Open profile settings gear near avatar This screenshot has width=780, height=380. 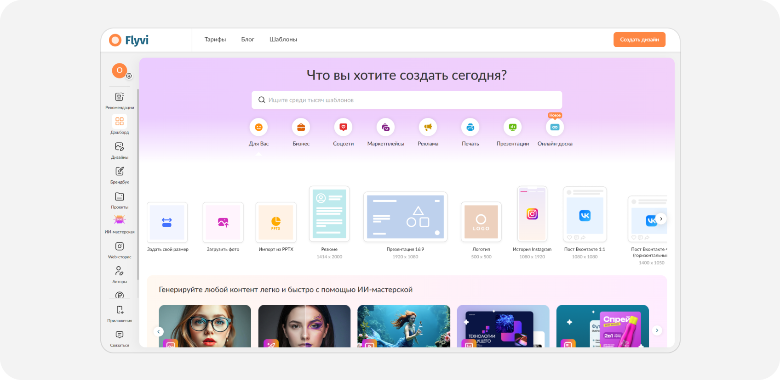tap(129, 76)
